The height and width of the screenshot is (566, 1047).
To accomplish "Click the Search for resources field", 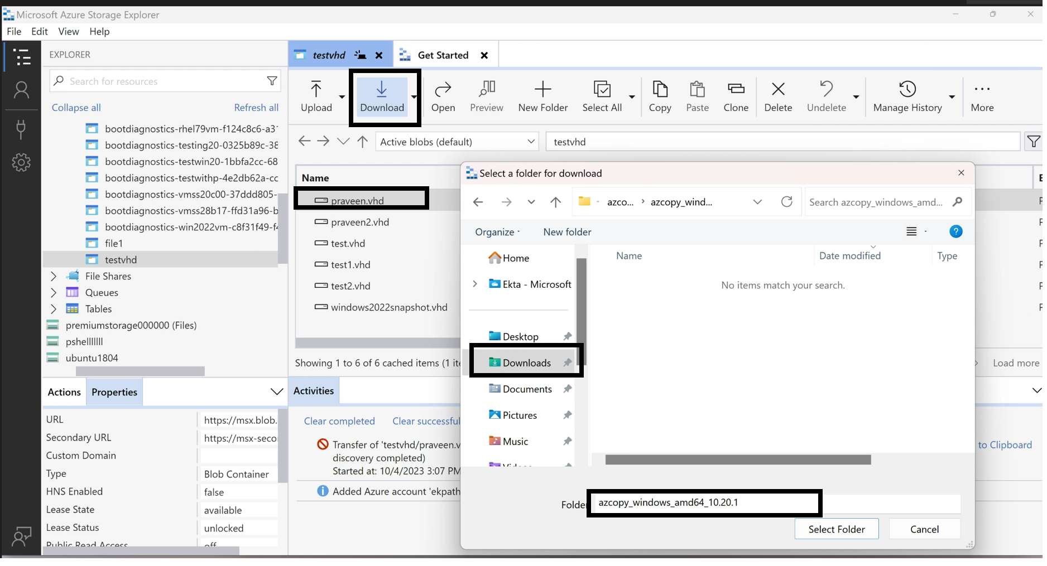I will (x=165, y=81).
